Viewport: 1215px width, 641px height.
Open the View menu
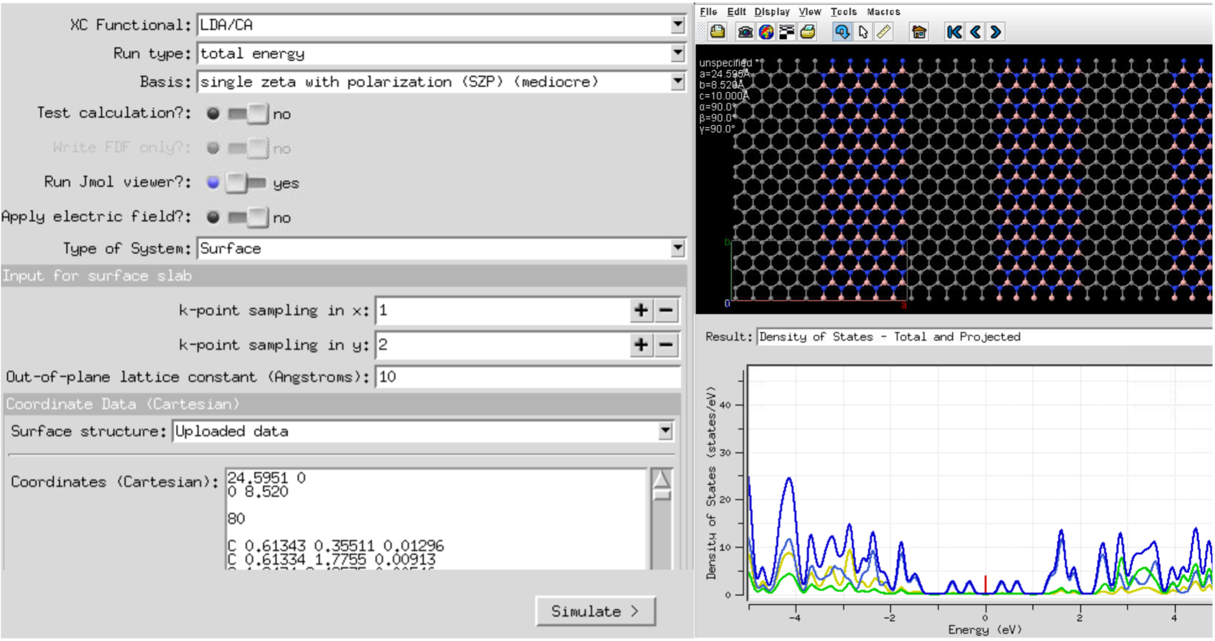click(x=810, y=11)
